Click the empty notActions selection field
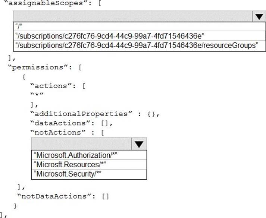Image resolution: width=266 pixels, height=218 pixels. [x=81, y=144]
